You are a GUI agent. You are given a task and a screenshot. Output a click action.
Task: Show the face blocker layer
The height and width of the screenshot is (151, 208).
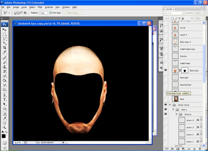166,85
